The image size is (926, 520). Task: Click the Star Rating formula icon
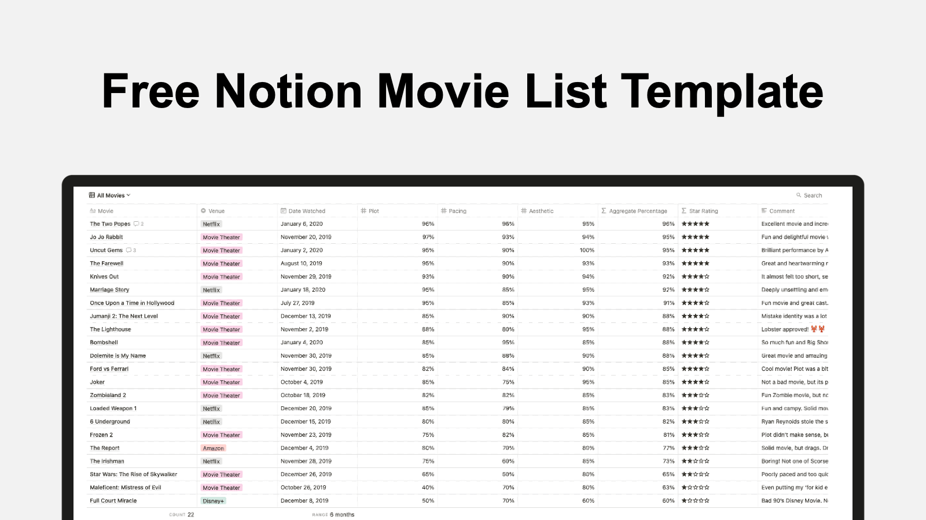tap(684, 211)
